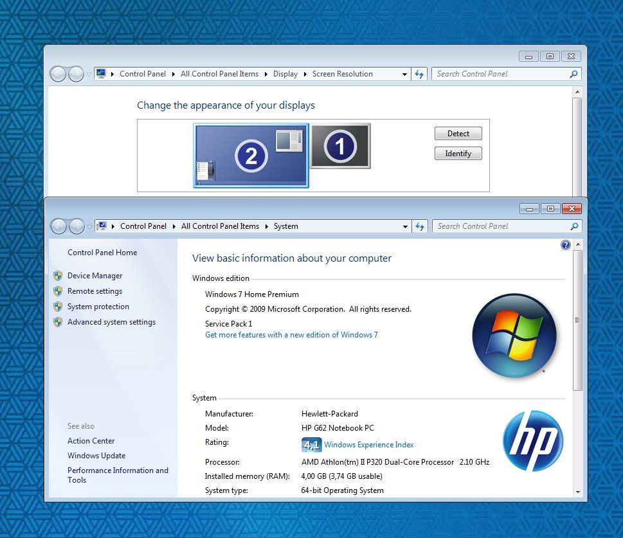Click the blue help question mark icon
The height and width of the screenshot is (538, 623).
tap(566, 245)
